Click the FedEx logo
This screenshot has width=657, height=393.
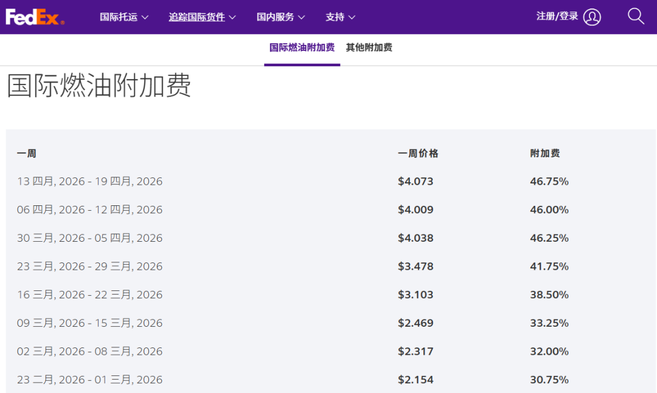(x=35, y=17)
